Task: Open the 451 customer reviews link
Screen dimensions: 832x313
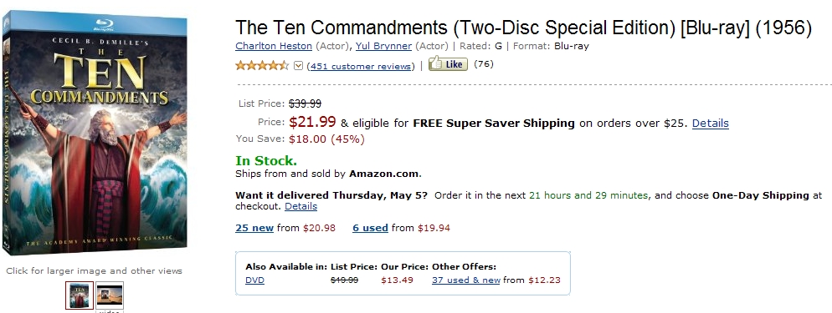Action: [361, 66]
